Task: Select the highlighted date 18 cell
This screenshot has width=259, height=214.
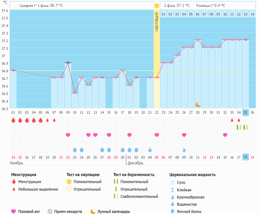Action: pyautogui.click(x=245, y=157)
